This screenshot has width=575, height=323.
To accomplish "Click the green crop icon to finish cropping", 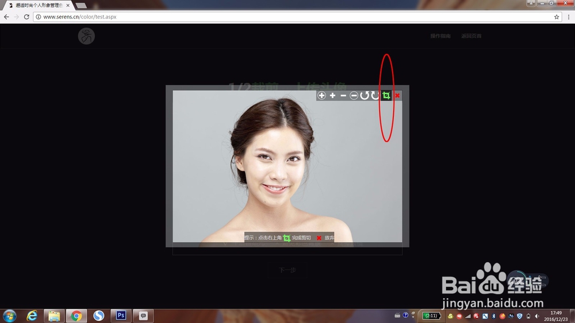I will [x=386, y=95].
